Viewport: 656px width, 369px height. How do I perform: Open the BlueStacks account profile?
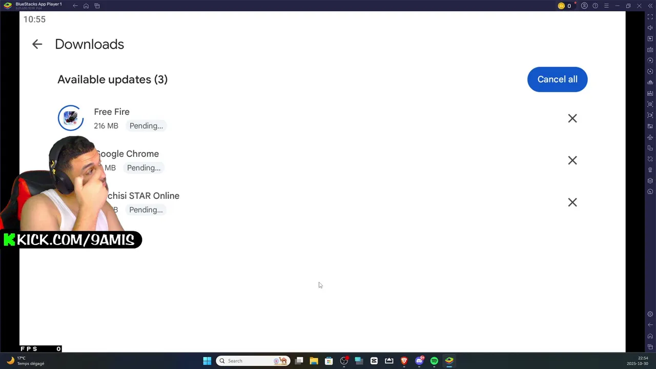click(584, 6)
